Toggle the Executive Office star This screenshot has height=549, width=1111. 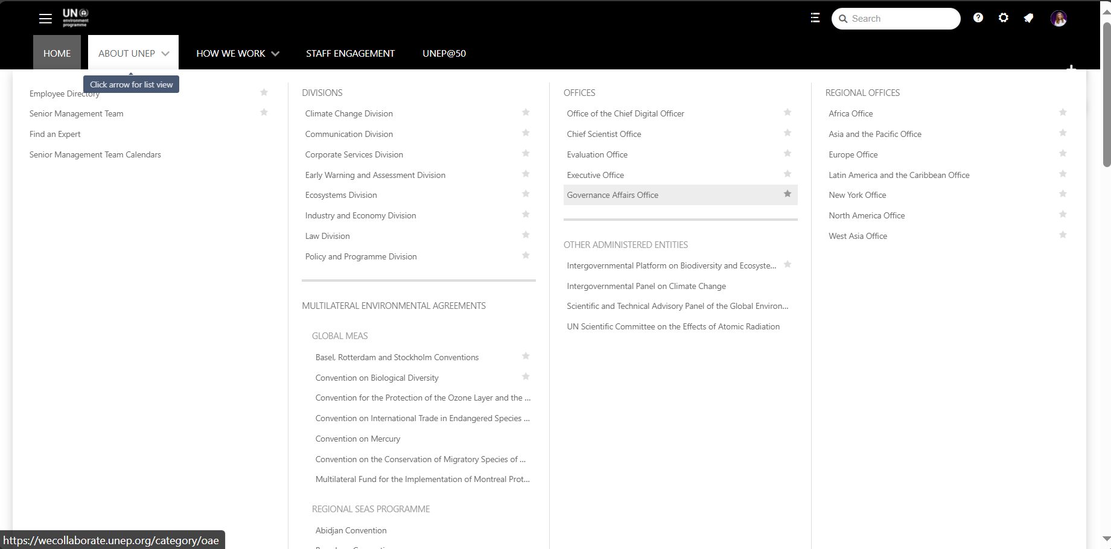[x=788, y=174]
